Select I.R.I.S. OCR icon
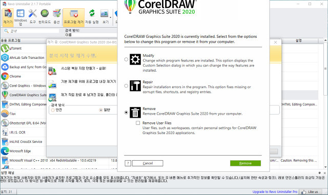The width and height of the screenshot is (328, 195). [x=5, y=132]
